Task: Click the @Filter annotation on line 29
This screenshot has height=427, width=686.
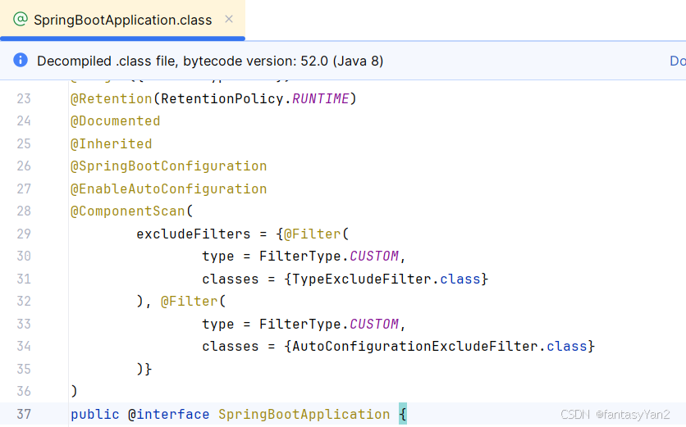Action: [313, 234]
